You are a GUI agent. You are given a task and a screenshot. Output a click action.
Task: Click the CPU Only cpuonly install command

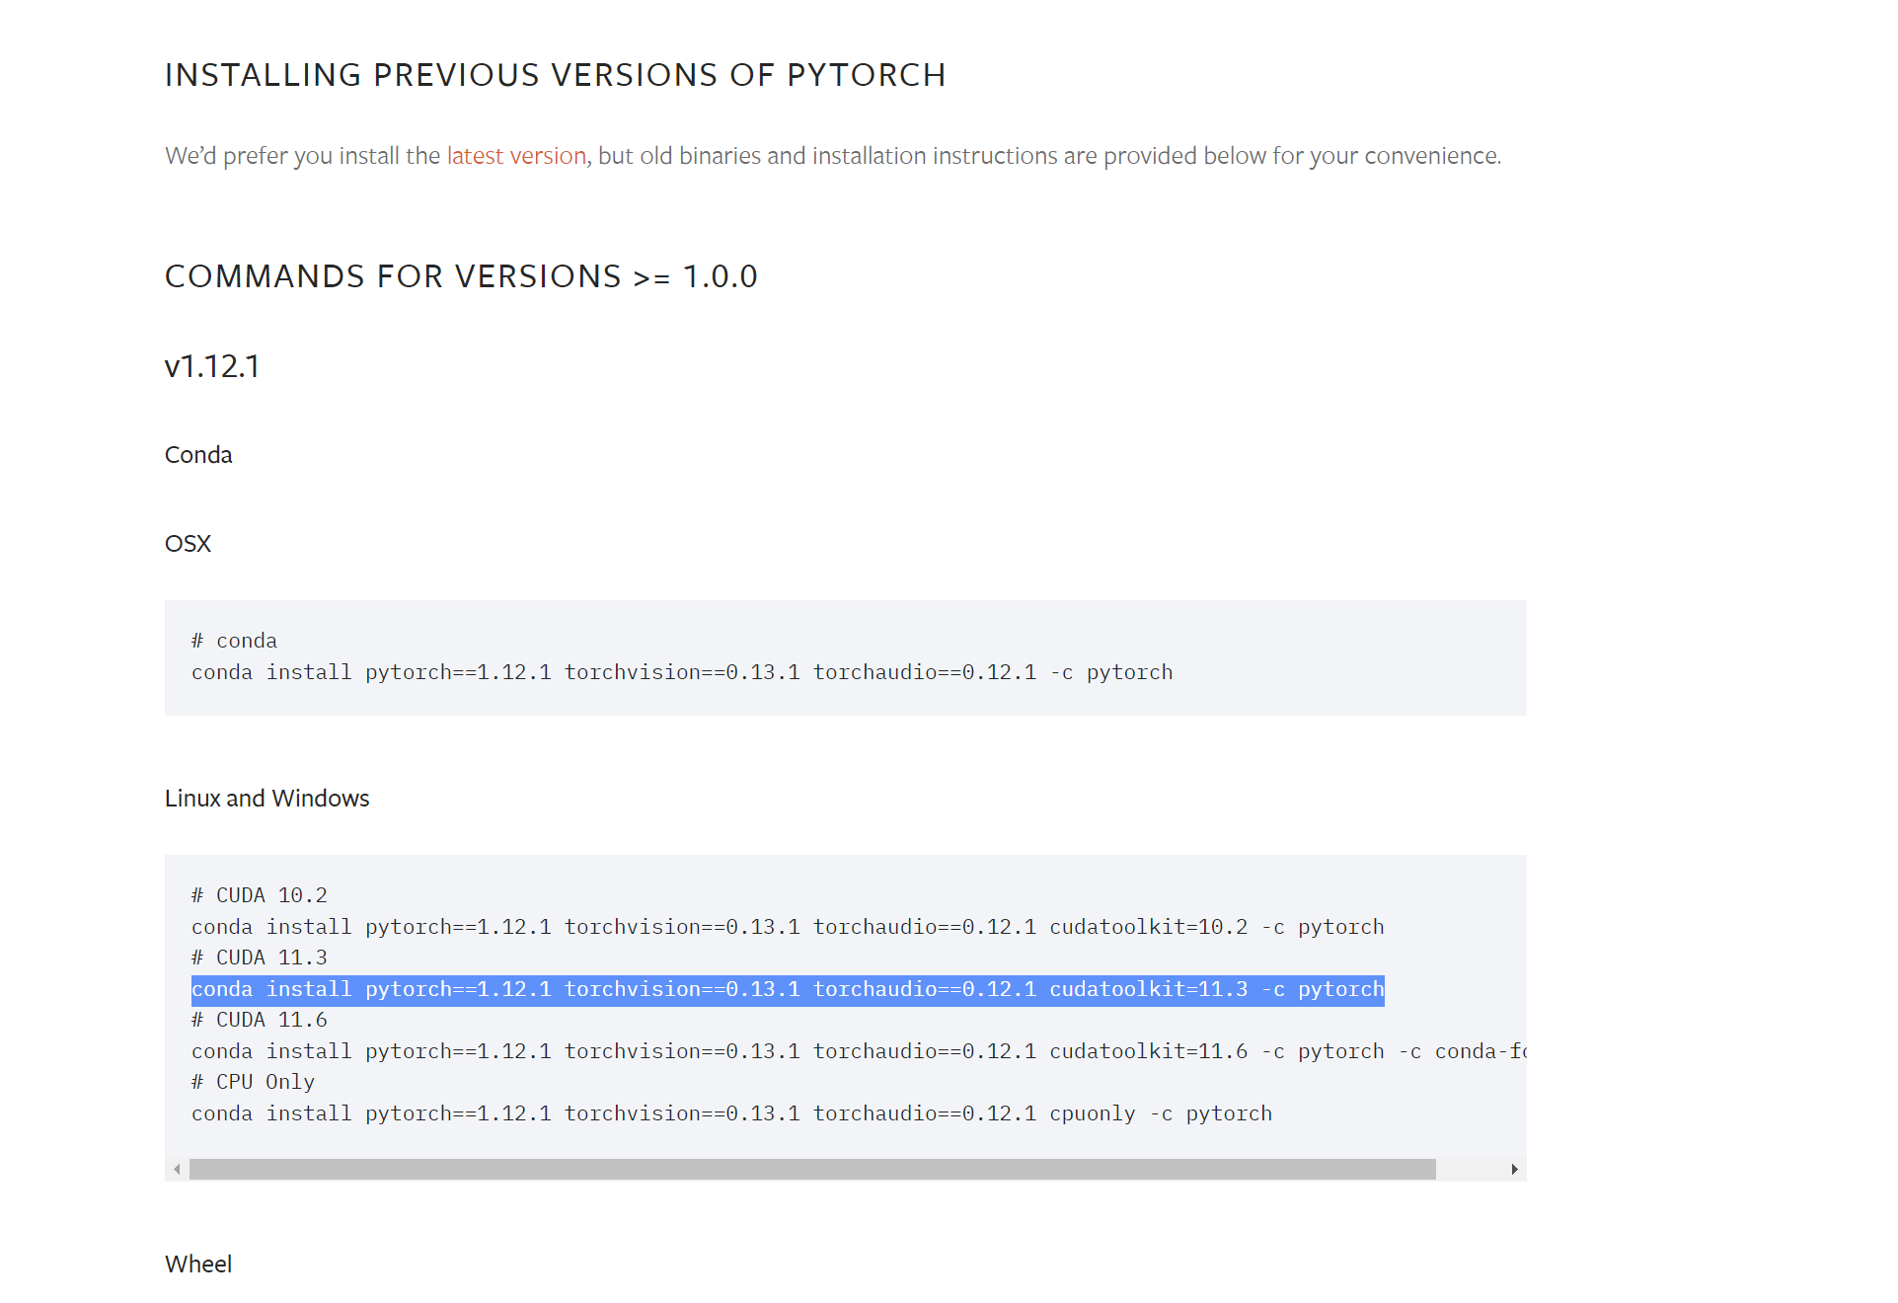point(731,1113)
